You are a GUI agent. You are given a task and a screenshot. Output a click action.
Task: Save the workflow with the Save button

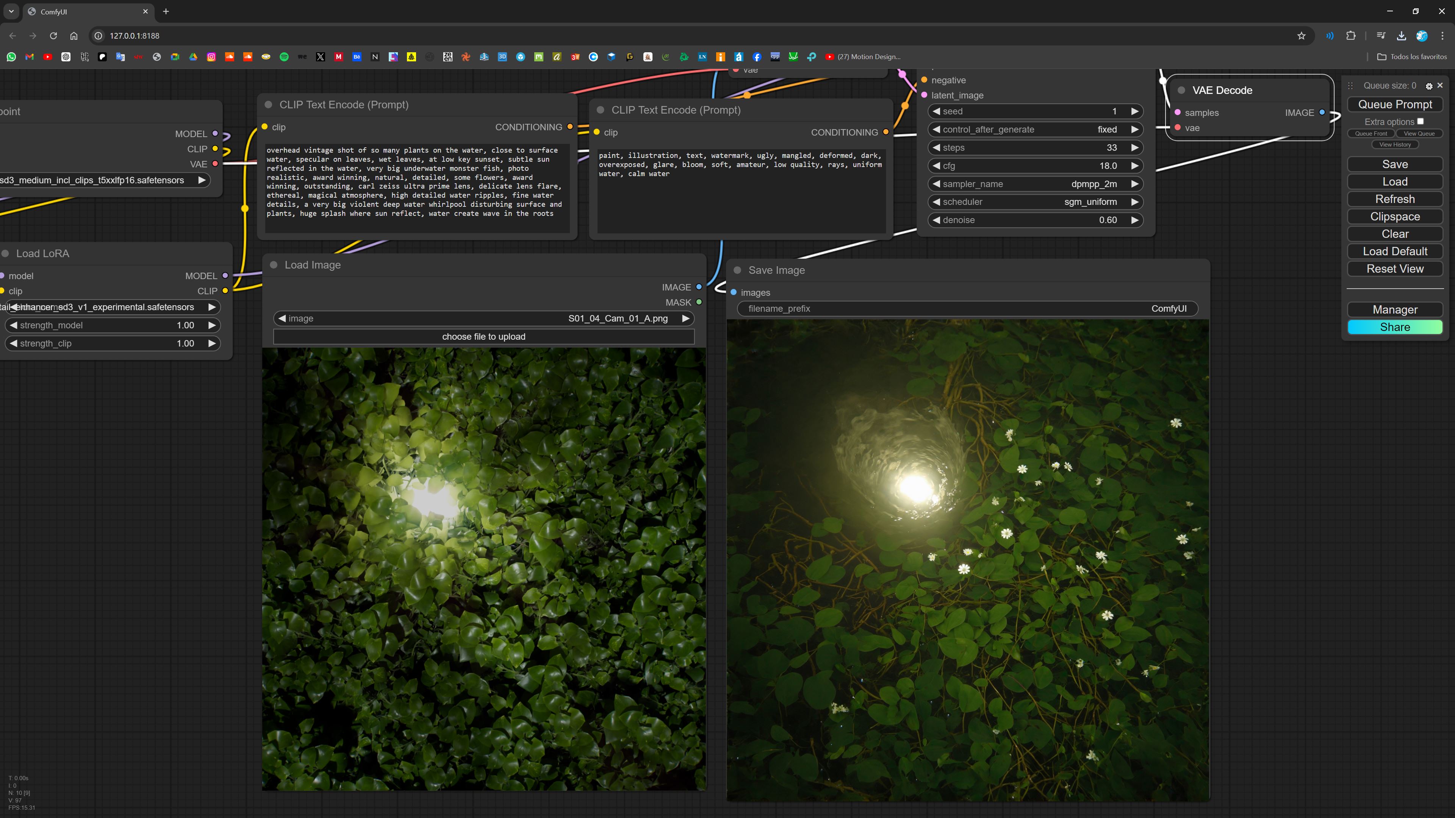pyautogui.click(x=1394, y=164)
